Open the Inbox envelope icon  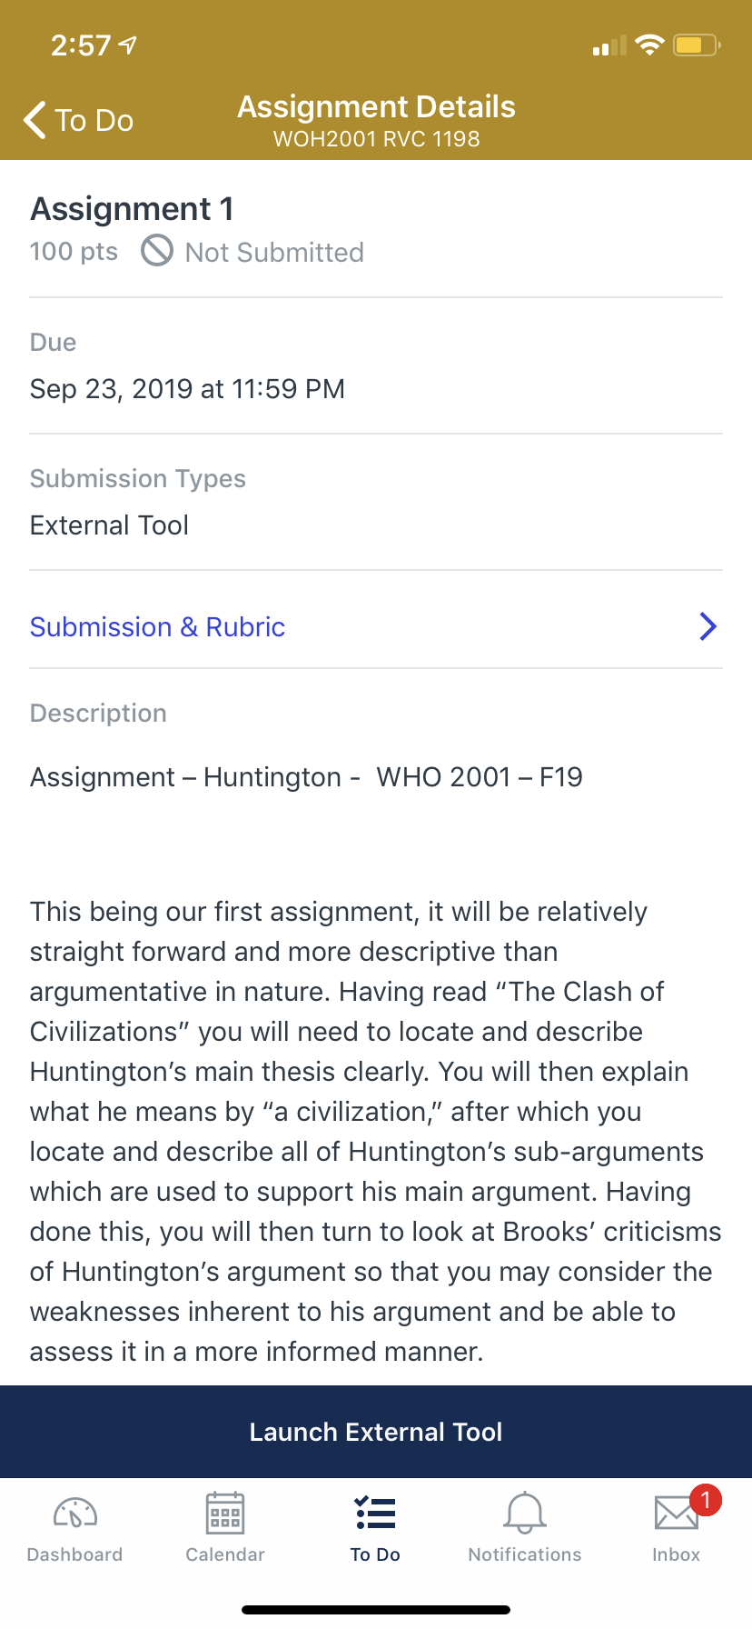pos(677,1514)
